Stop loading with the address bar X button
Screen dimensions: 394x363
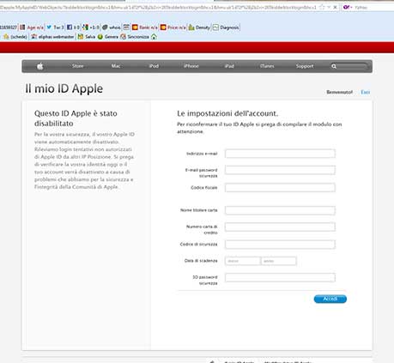(x=335, y=8)
